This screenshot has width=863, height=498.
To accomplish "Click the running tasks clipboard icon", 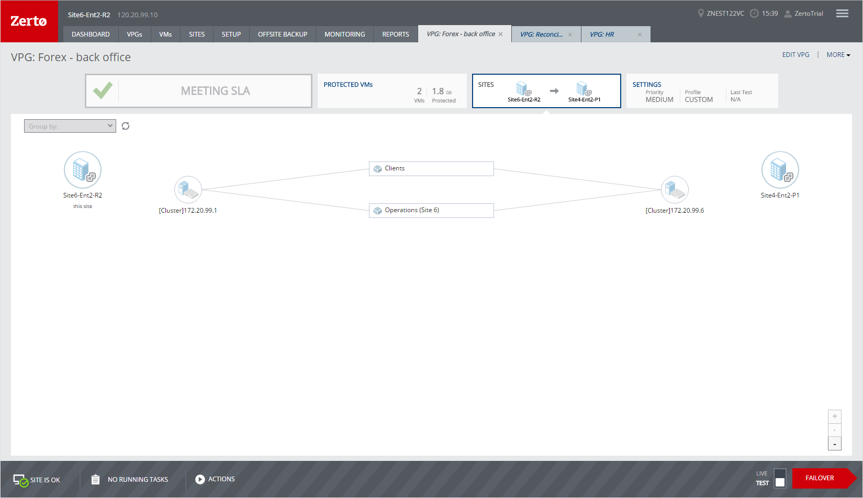I will (x=95, y=479).
